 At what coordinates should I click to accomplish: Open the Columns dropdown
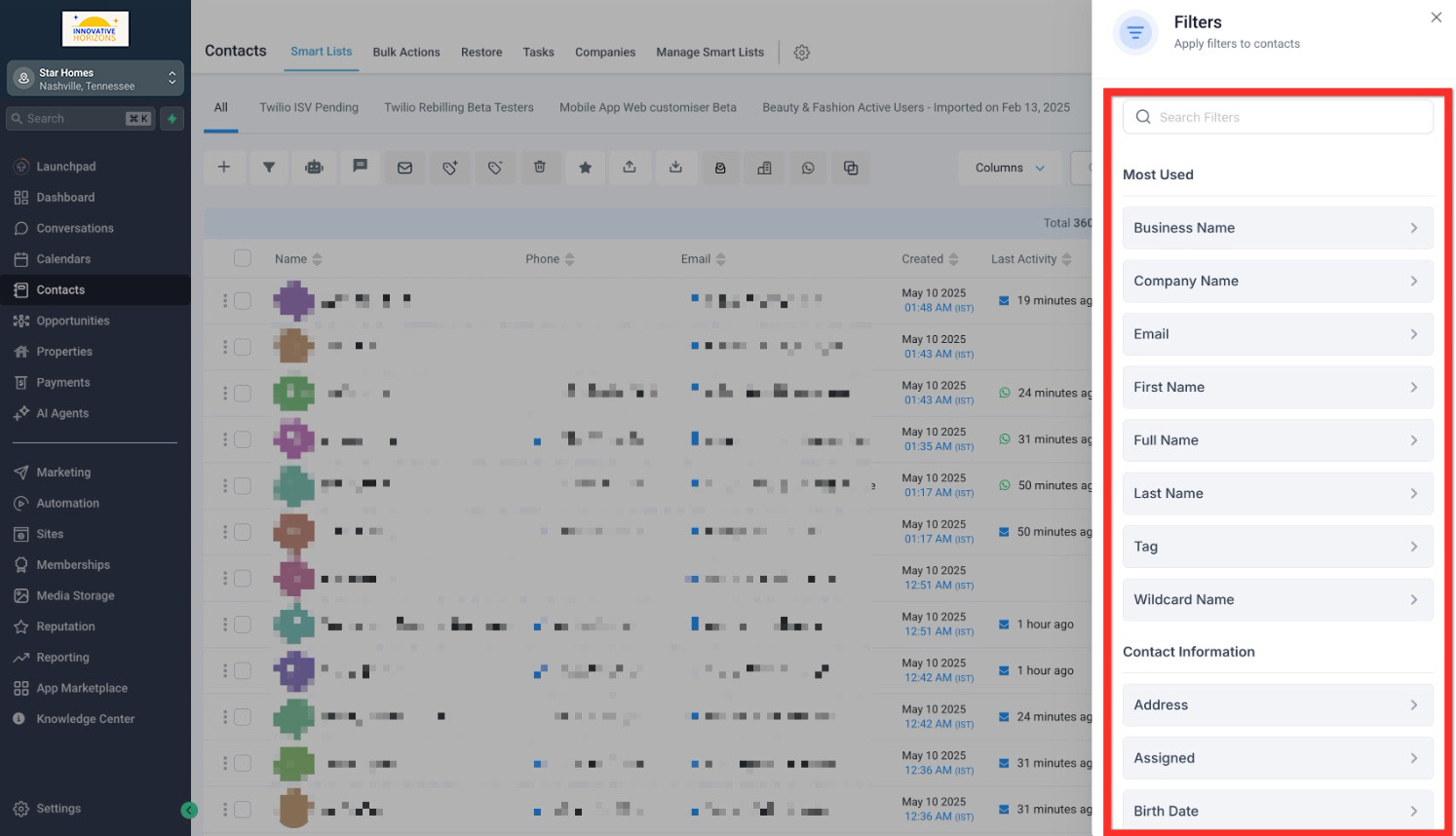coord(1010,168)
